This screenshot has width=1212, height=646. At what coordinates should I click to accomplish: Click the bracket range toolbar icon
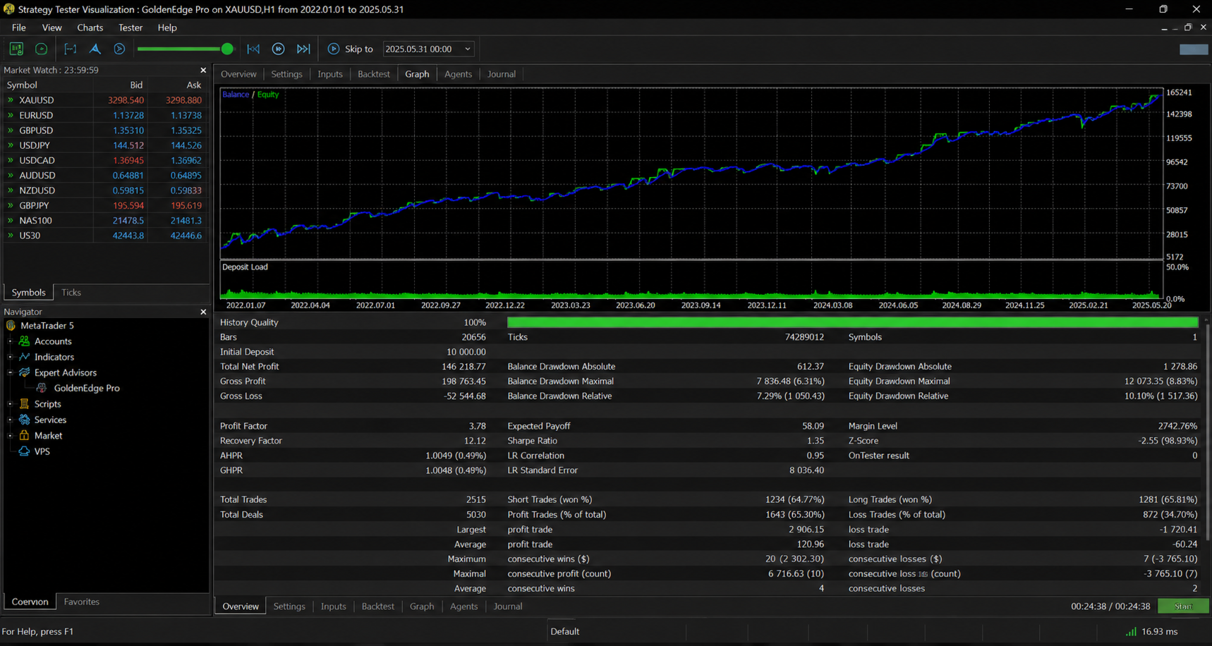[71, 49]
